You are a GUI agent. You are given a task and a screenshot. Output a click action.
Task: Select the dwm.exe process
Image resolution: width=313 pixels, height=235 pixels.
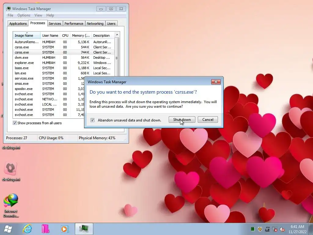click(x=64, y=58)
